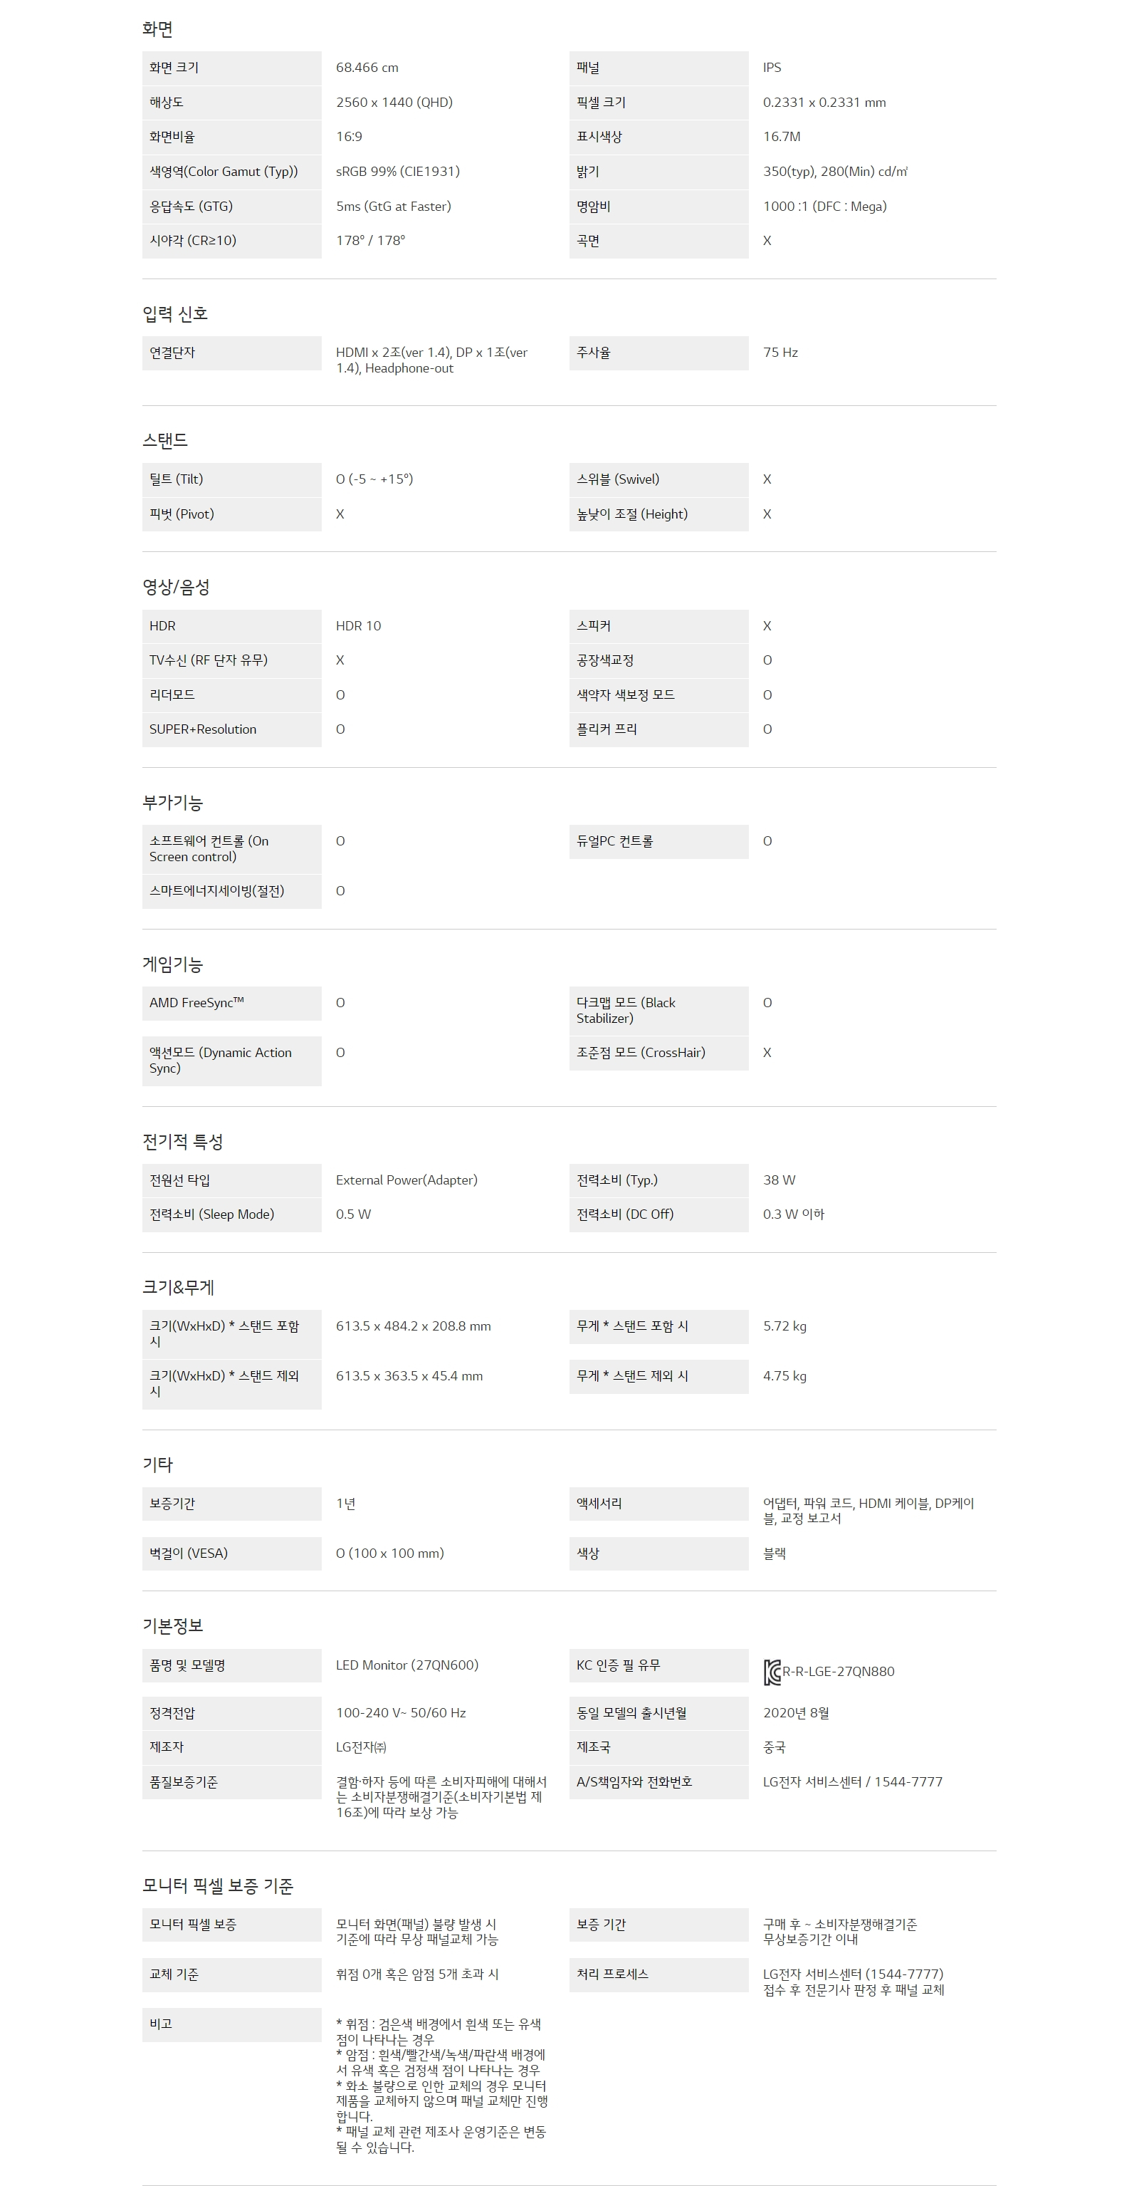1139x2186 pixels.
Task: Click the '입력 신호' section heading
Action: [x=176, y=314]
